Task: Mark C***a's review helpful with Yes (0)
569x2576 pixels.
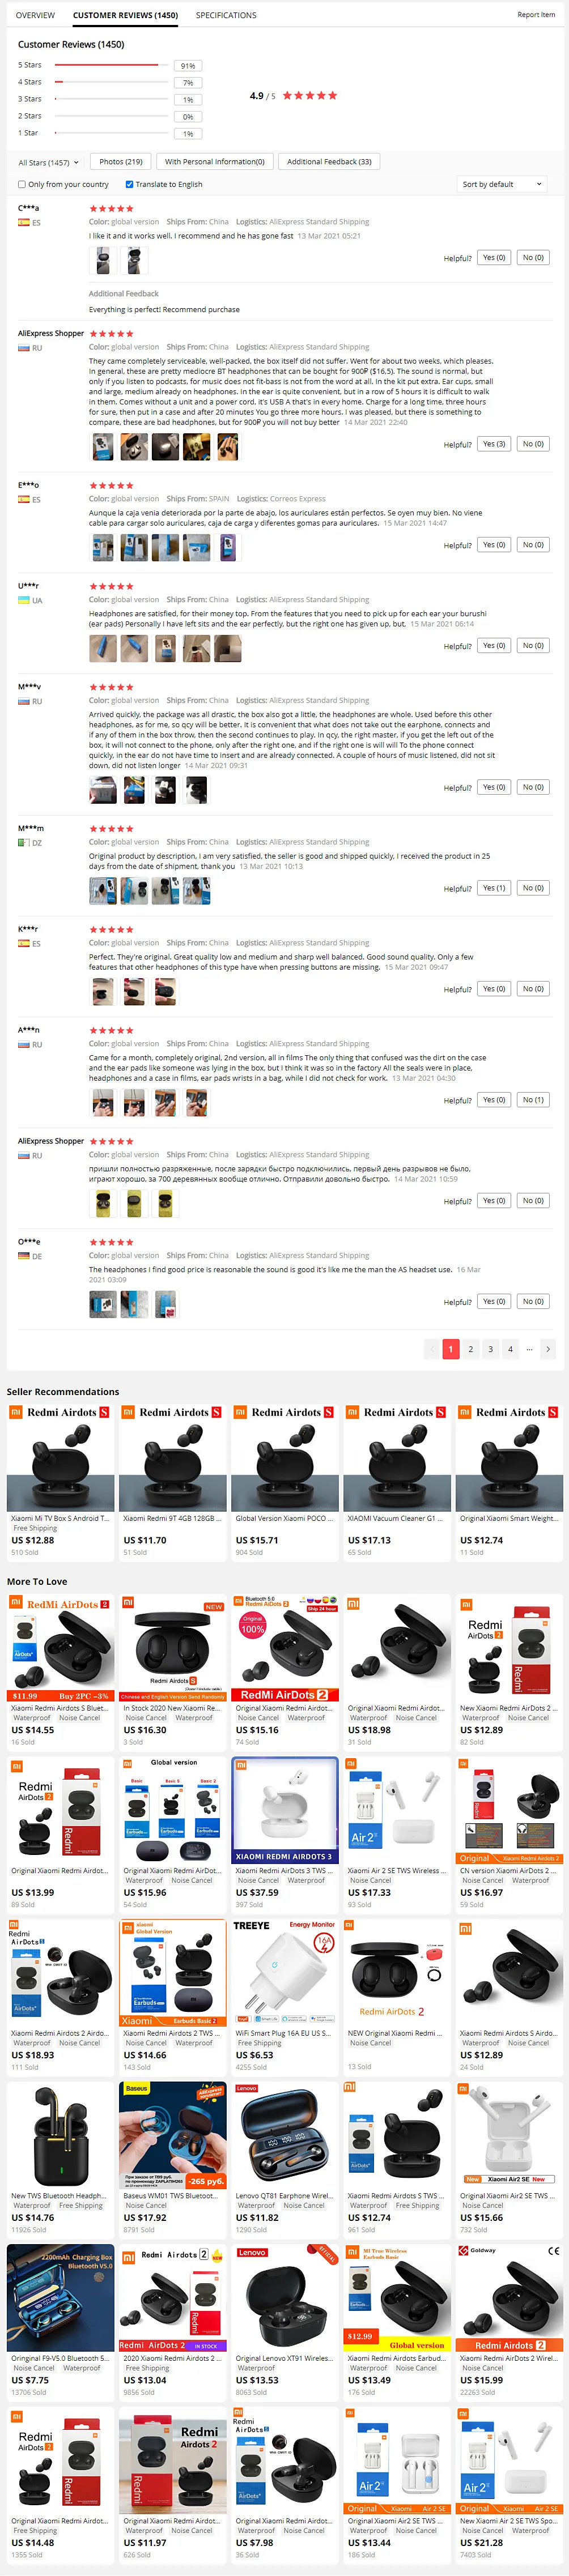Action: coord(494,258)
